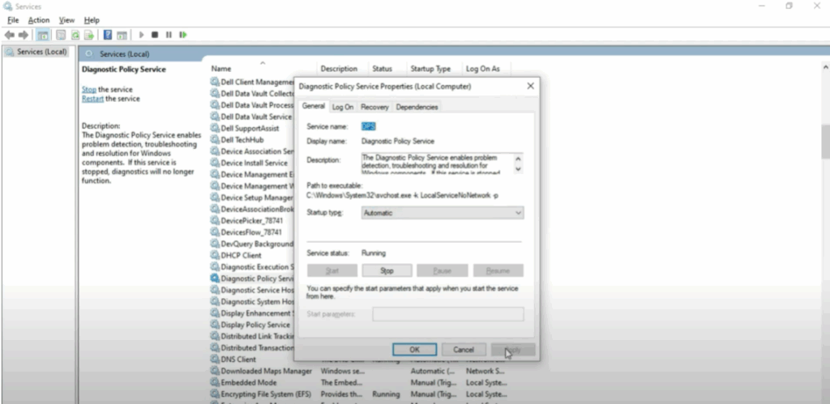Viewport: 830px width, 404px height.
Task: Select the General tab in Properties dialog
Action: (314, 106)
